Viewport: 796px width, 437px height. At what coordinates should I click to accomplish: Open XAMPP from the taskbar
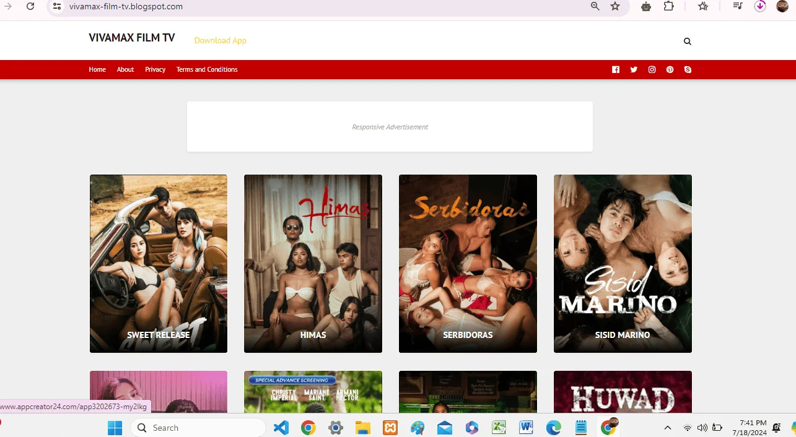pos(390,428)
